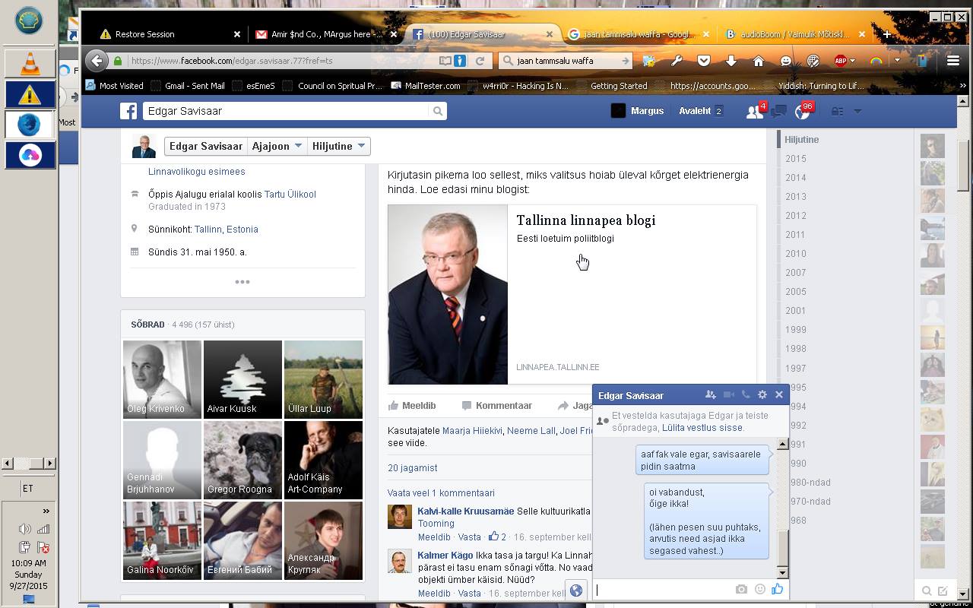The height and width of the screenshot is (608, 973).
Task: Click the address bar URL field
Action: tap(283, 61)
